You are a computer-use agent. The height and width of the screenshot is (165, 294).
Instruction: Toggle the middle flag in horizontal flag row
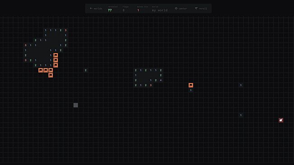coord(46,70)
